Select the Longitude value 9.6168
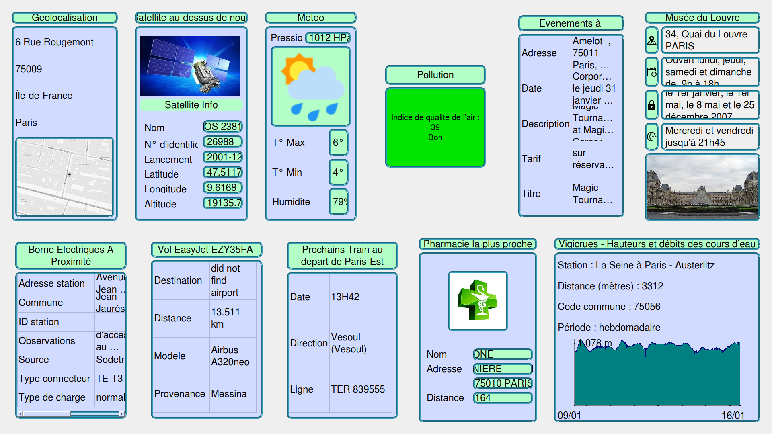This screenshot has width=772, height=434. click(222, 188)
